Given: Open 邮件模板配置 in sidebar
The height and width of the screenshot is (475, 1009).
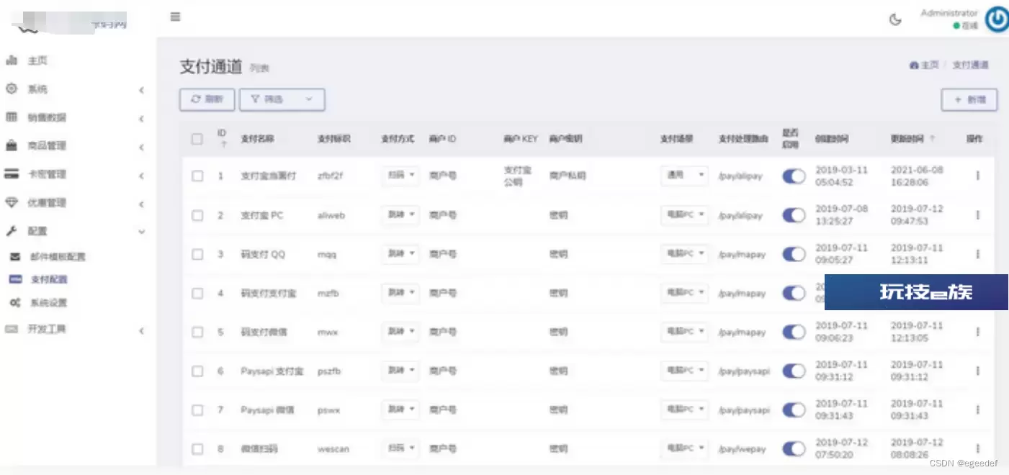Looking at the screenshot, I should (58, 257).
